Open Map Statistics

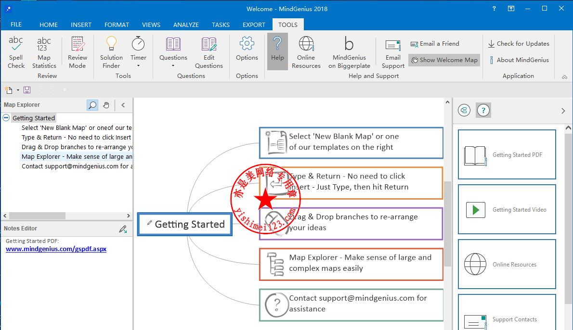44,52
